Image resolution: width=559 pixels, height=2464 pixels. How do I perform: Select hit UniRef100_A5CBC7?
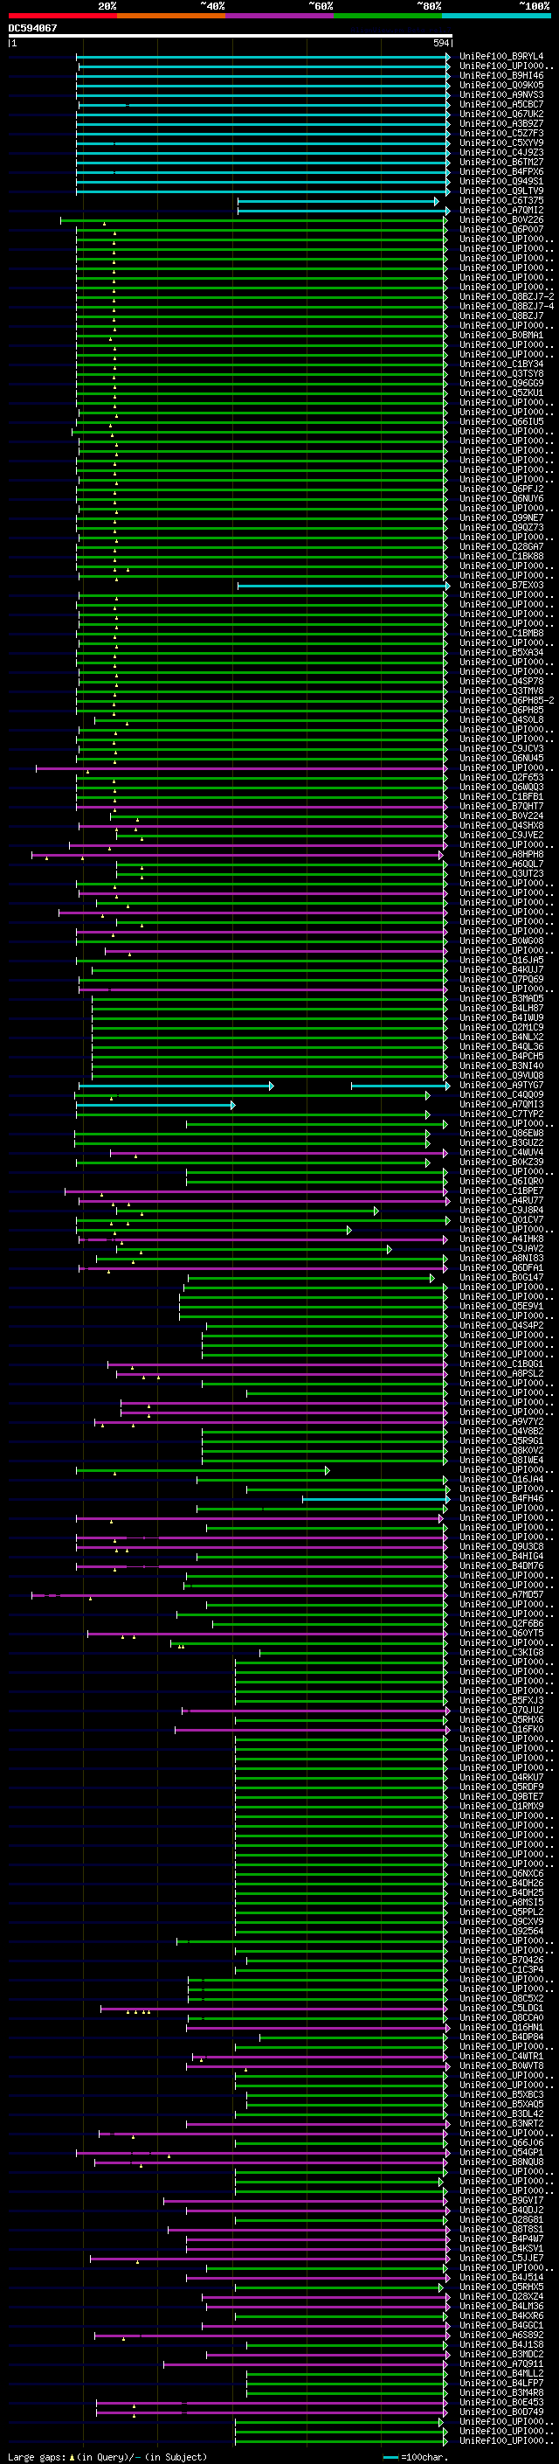pos(501,104)
